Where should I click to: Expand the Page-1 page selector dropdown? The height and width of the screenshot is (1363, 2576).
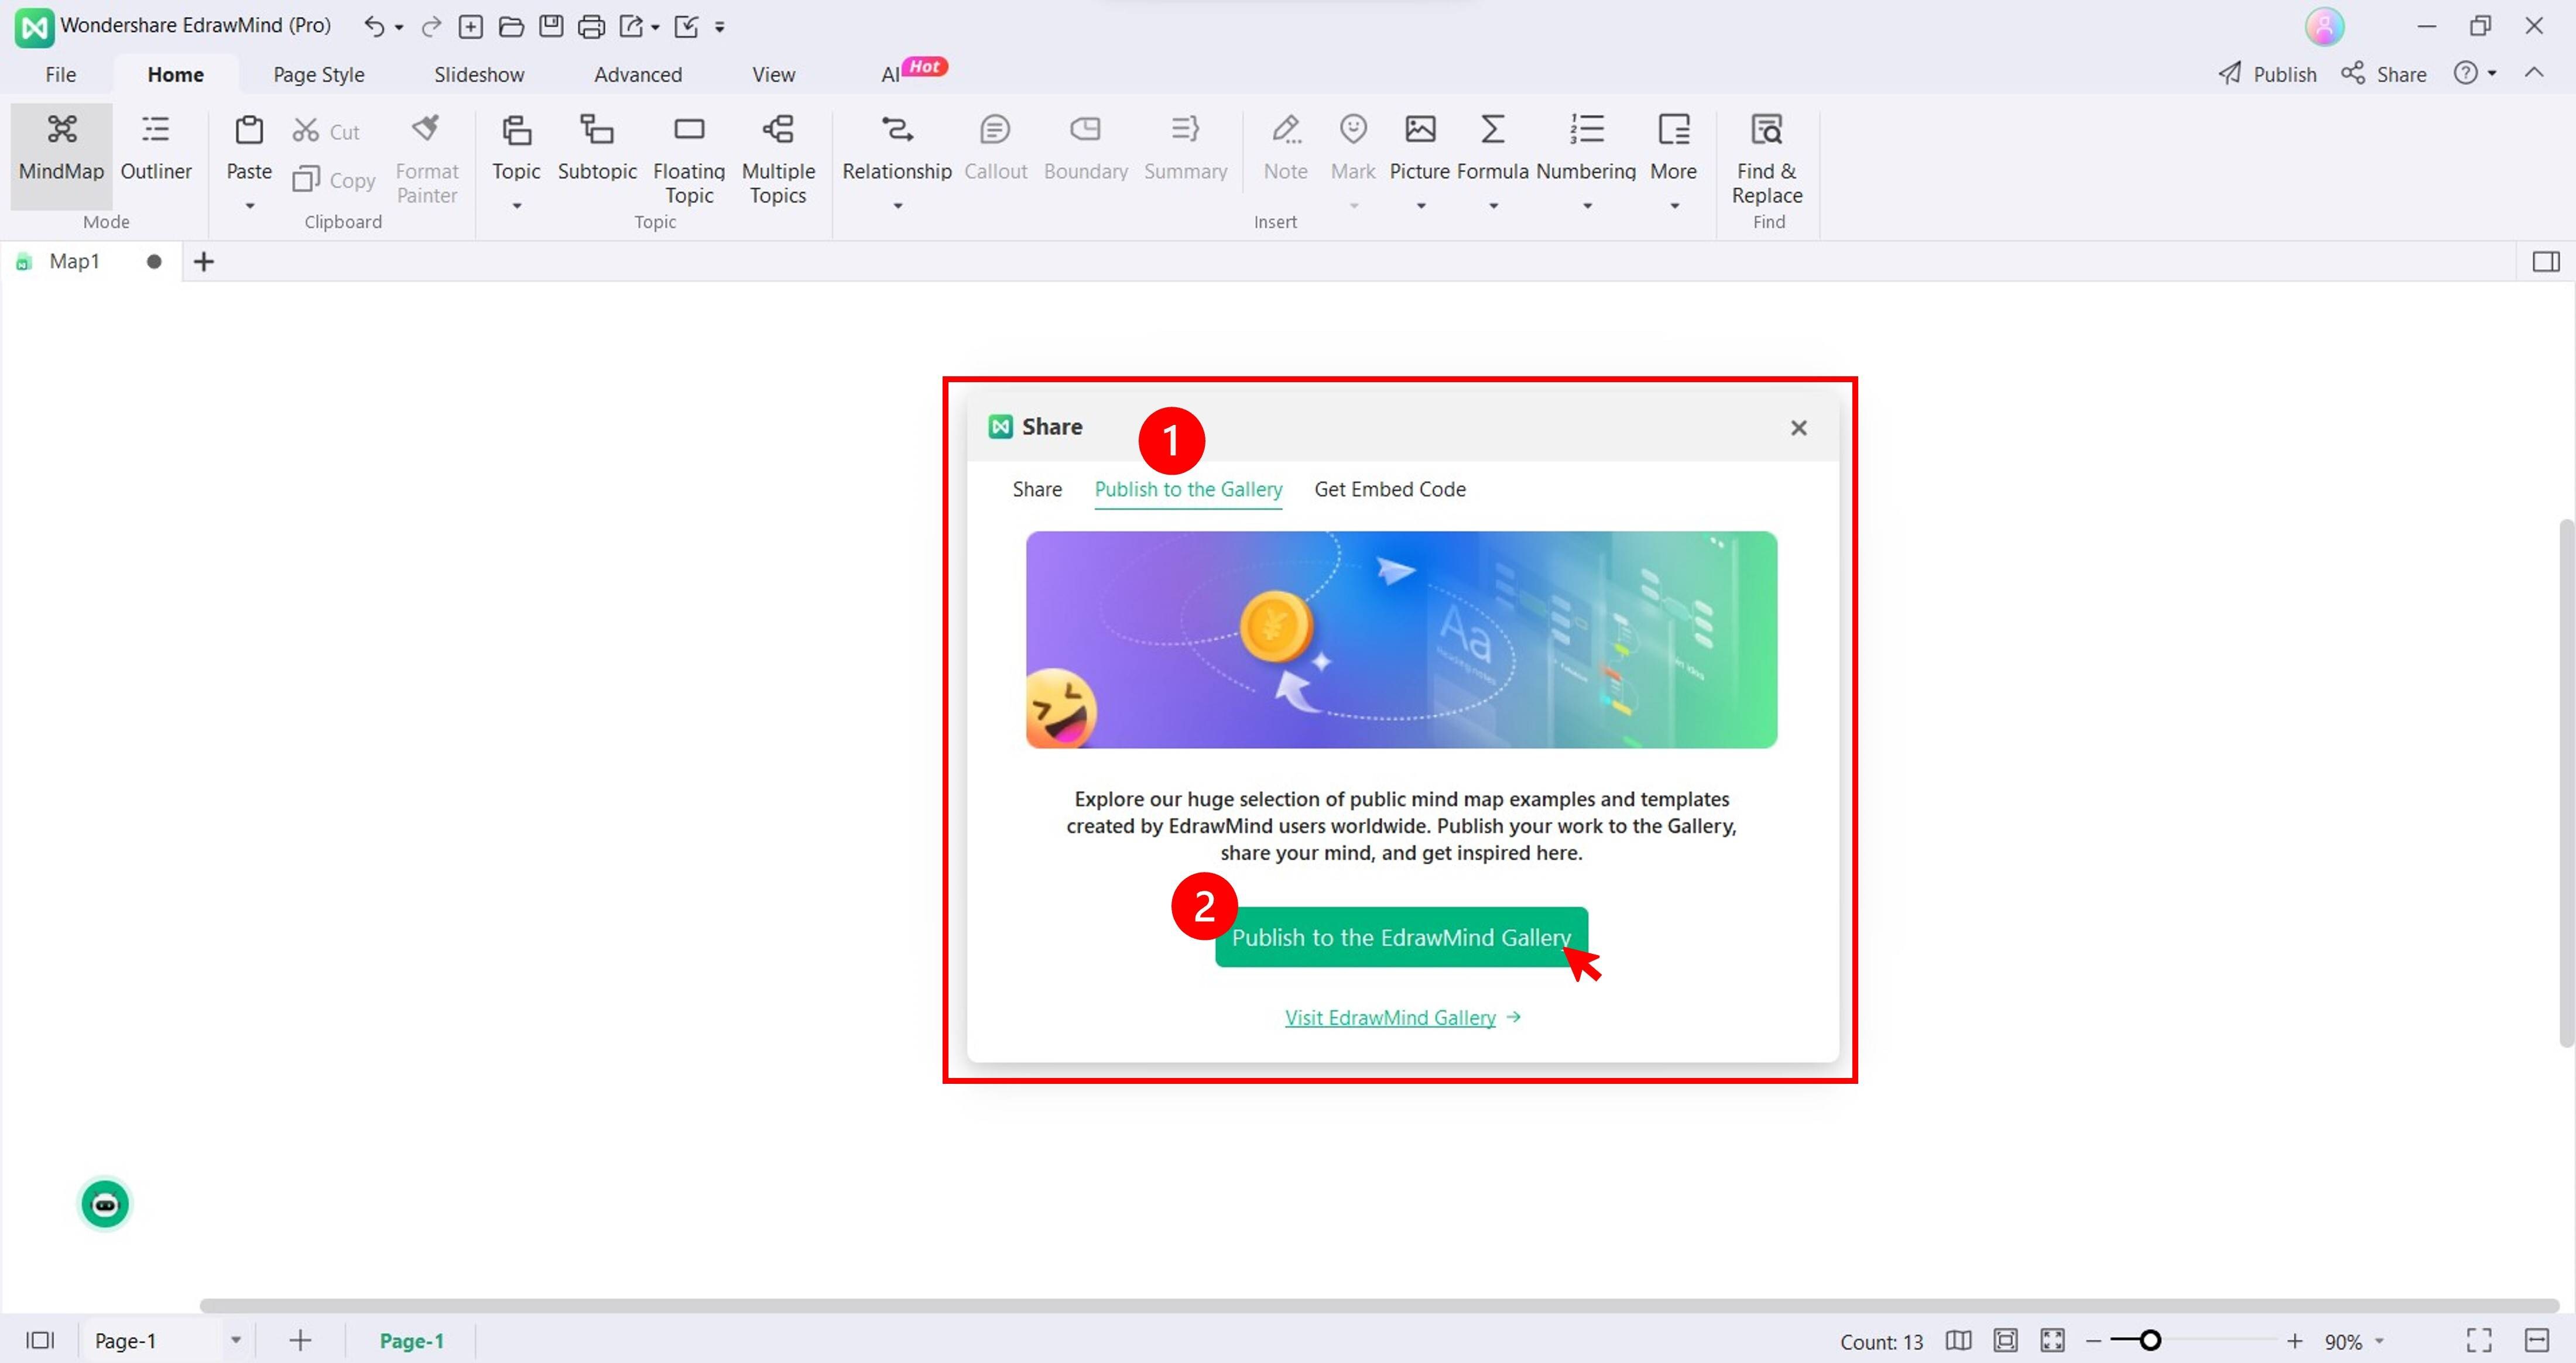tap(236, 1340)
